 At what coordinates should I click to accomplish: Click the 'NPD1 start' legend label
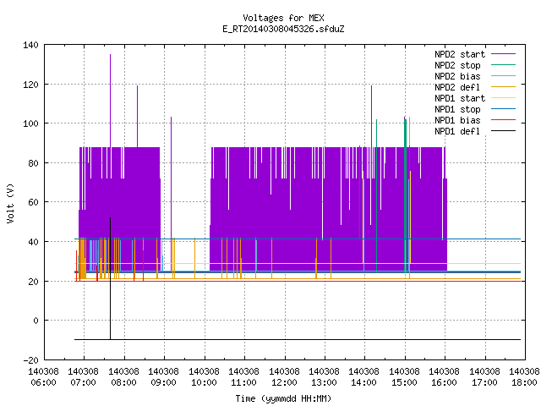[x=460, y=98]
